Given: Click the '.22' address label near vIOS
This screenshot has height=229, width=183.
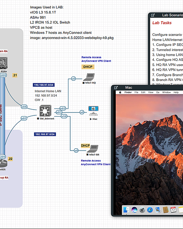Looking at the screenshot, I should click(x=10, y=159).
